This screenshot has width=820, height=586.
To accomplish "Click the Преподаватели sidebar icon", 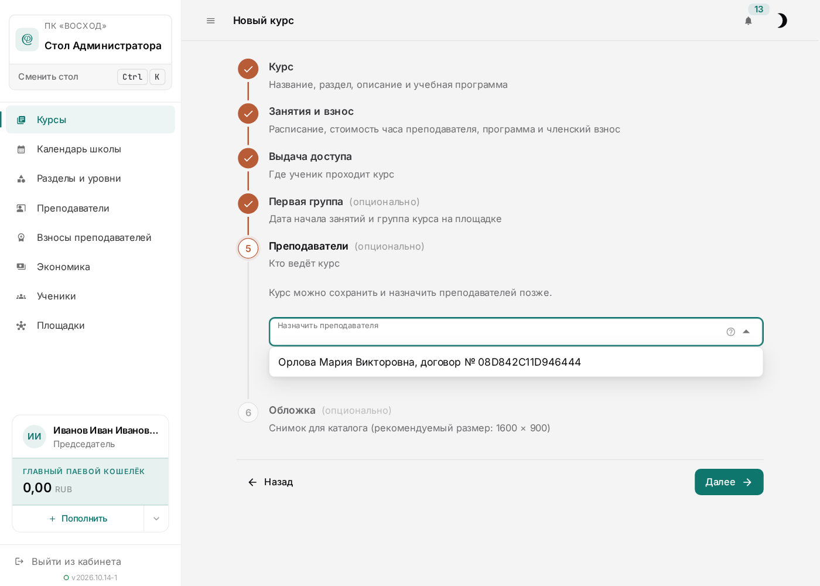I will pos(21,208).
